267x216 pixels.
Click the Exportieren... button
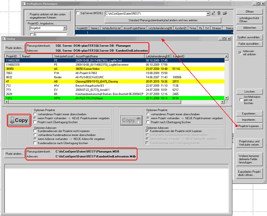tap(249, 113)
